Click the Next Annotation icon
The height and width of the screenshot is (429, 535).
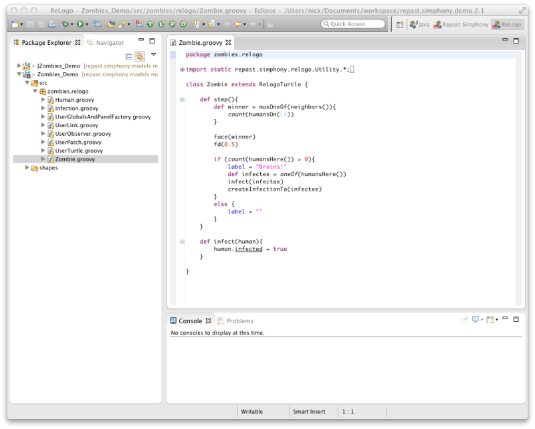197,24
